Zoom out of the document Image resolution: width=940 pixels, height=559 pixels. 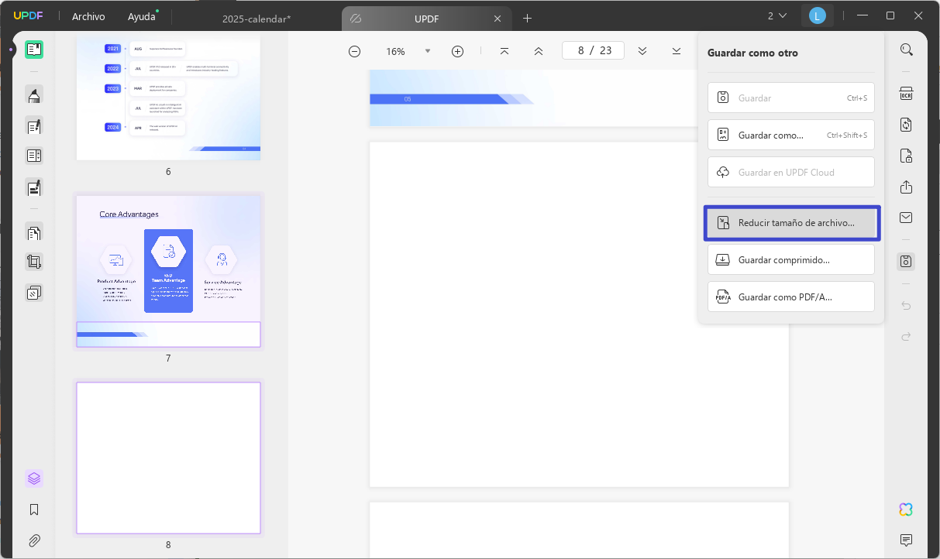pos(355,51)
